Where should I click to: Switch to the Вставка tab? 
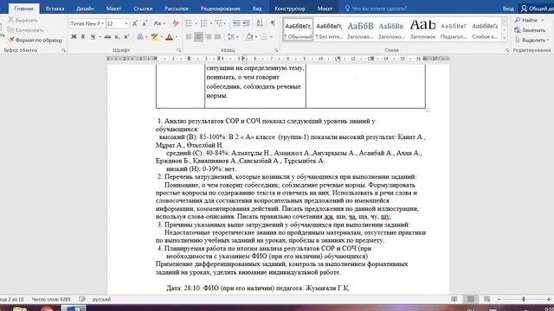(55, 9)
